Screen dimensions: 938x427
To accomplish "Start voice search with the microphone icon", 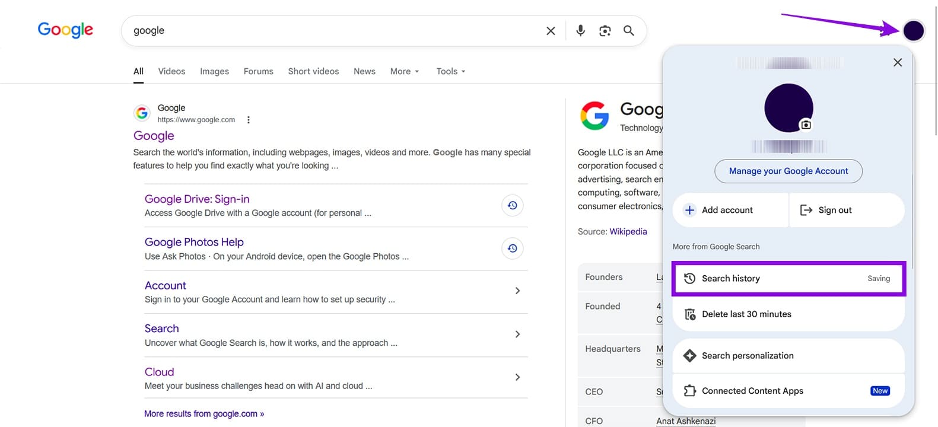I will [x=581, y=30].
